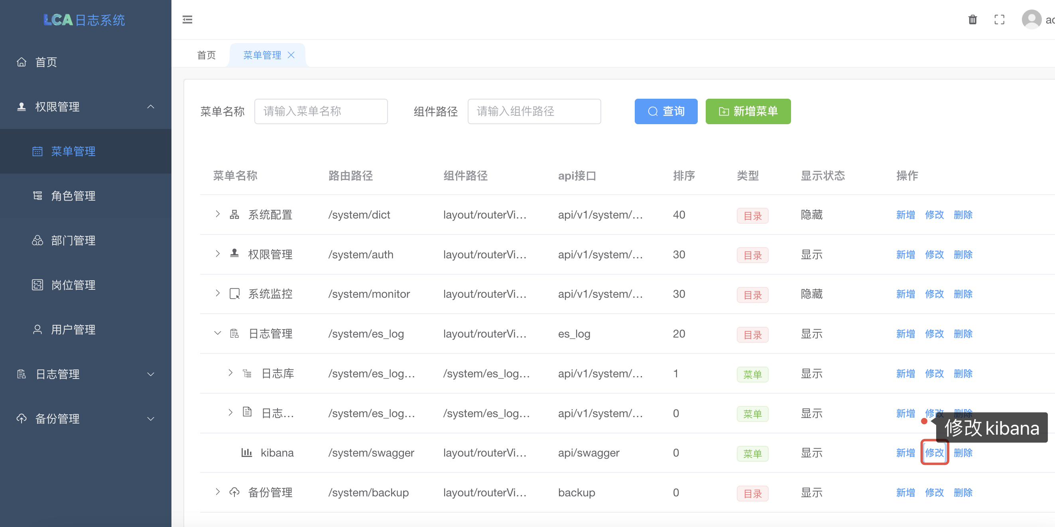This screenshot has height=527, width=1055.
Task: Expand the 日志库 child row
Action: click(x=230, y=373)
